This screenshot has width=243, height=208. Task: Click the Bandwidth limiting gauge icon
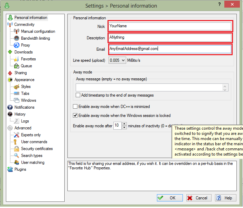[17, 38]
